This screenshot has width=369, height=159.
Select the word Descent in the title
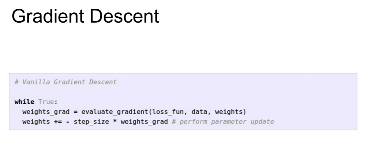click(124, 16)
